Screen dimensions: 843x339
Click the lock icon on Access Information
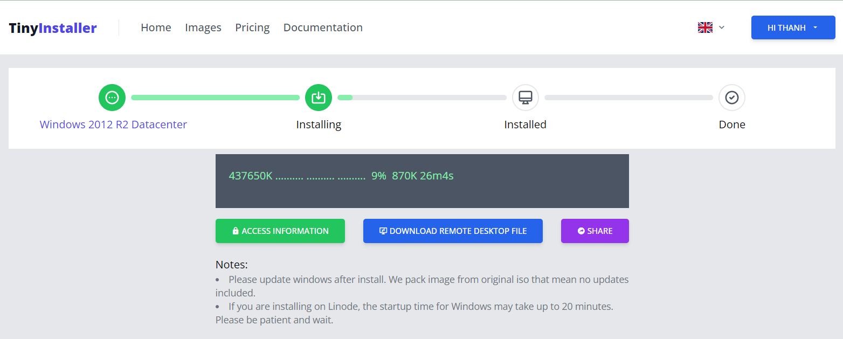tap(236, 231)
